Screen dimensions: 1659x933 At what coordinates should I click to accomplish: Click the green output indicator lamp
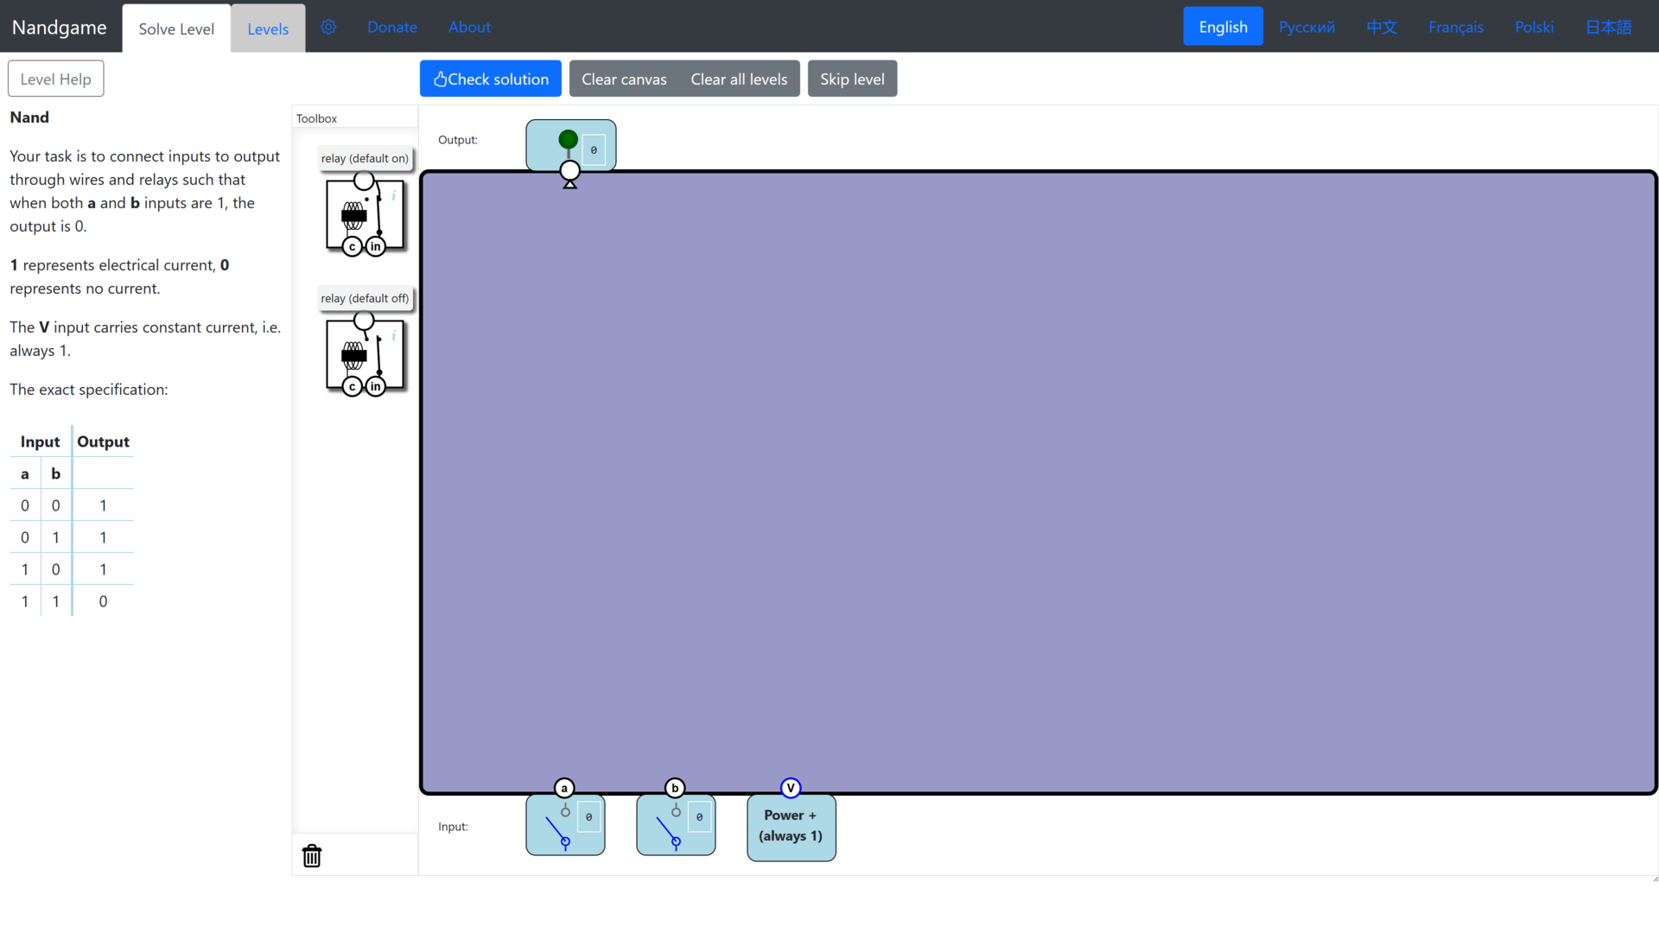pyautogui.click(x=568, y=139)
